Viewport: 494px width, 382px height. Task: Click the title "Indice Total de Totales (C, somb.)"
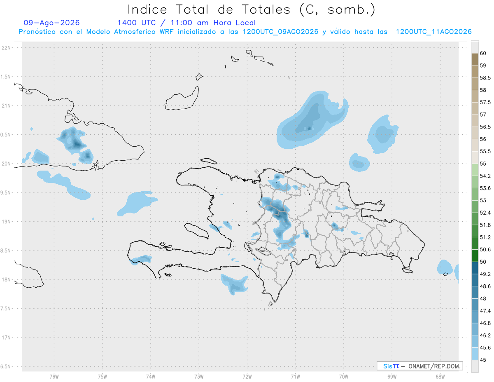(251, 9)
